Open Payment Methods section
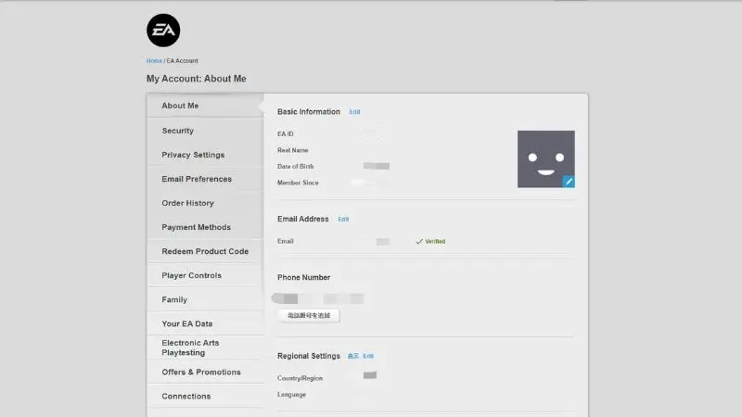Viewport: 742px width, 417px height. 205,227
